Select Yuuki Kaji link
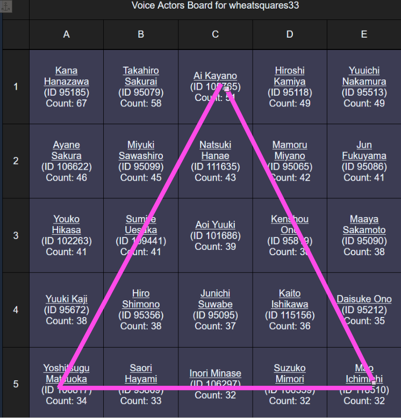Image resolution: width=401 pixels, height=418 pixels. (x=67, y=299)
